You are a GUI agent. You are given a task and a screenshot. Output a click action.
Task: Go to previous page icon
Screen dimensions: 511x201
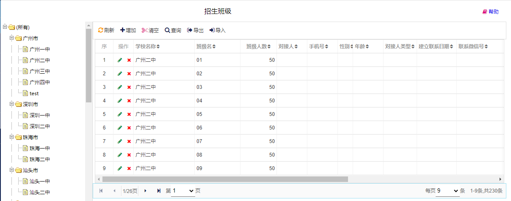click(114, 191)
